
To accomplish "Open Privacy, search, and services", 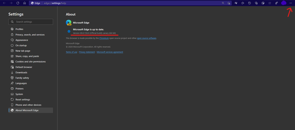I will [31, 35].
